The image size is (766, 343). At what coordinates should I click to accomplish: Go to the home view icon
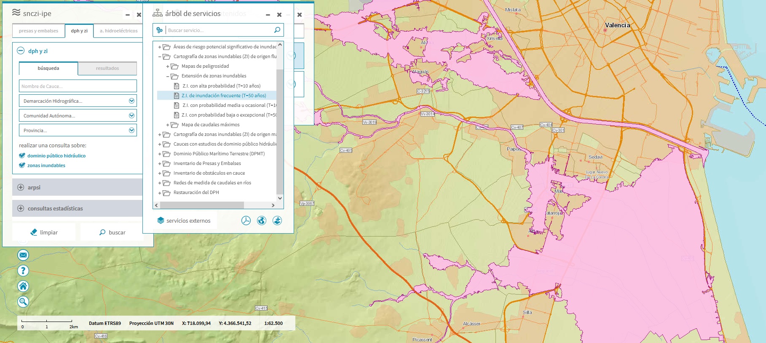click(23, 286)
